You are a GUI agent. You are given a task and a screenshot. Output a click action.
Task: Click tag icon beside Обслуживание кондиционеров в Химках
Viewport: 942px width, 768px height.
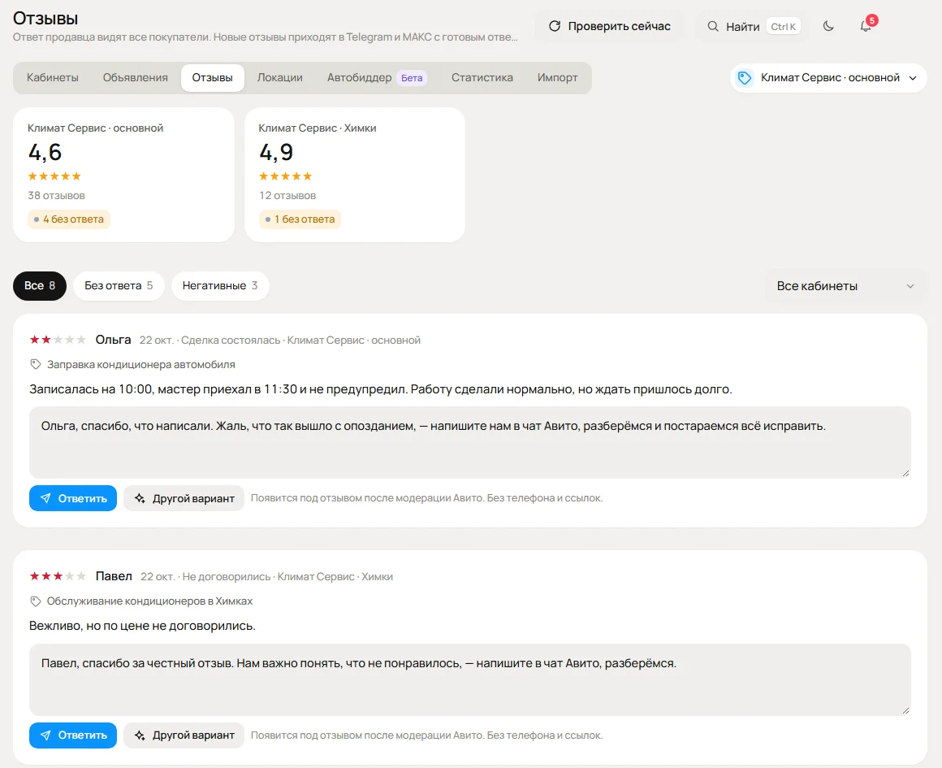click(x=36, y=601)
